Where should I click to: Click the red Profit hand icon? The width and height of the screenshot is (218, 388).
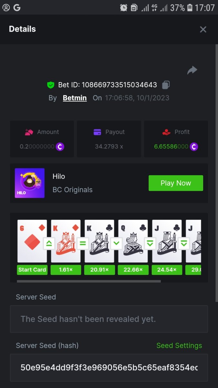click(x=166, y=132)
